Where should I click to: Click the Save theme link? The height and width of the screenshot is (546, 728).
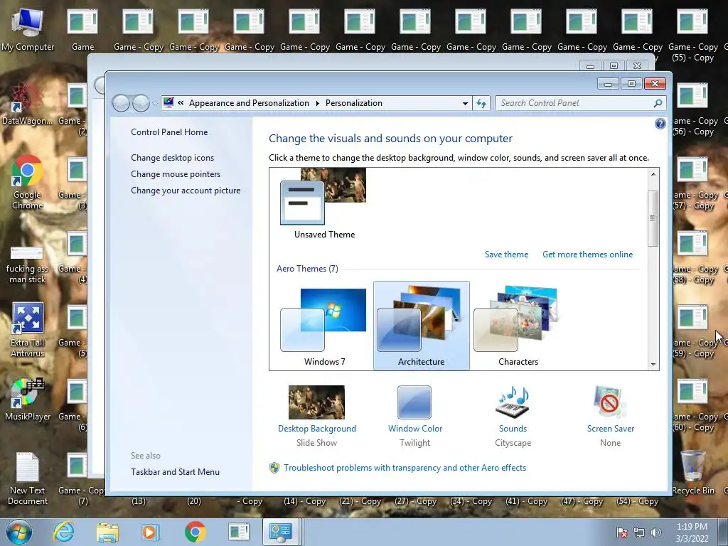click(x=506, y=255)
